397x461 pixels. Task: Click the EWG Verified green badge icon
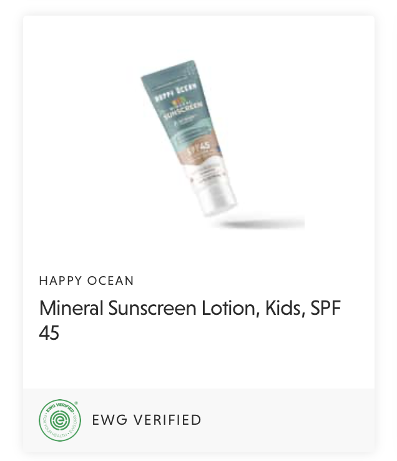60,420
